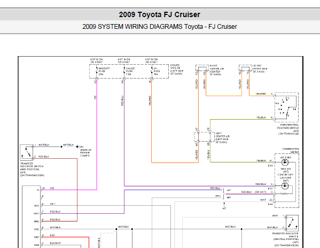Click the RIGHT CENTER J/B label
Viewport: 320px width, 248px height.
[216, 70]
